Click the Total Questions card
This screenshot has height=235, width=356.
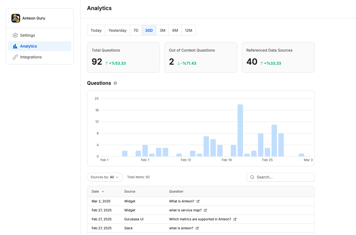(123, 57)
